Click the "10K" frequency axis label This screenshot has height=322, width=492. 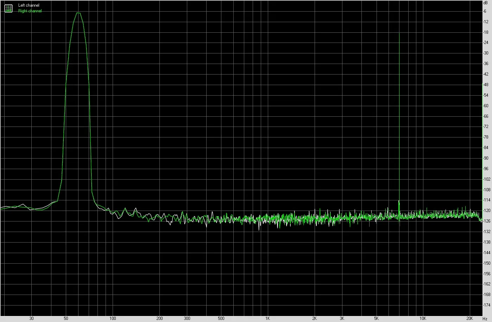(423, 318)
